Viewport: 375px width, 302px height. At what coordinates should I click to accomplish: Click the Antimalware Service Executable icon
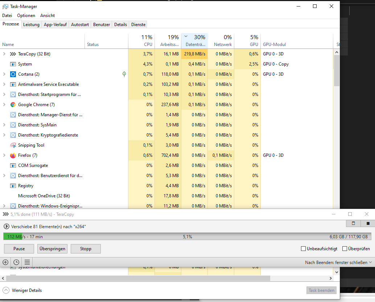[x=13, y=84]
